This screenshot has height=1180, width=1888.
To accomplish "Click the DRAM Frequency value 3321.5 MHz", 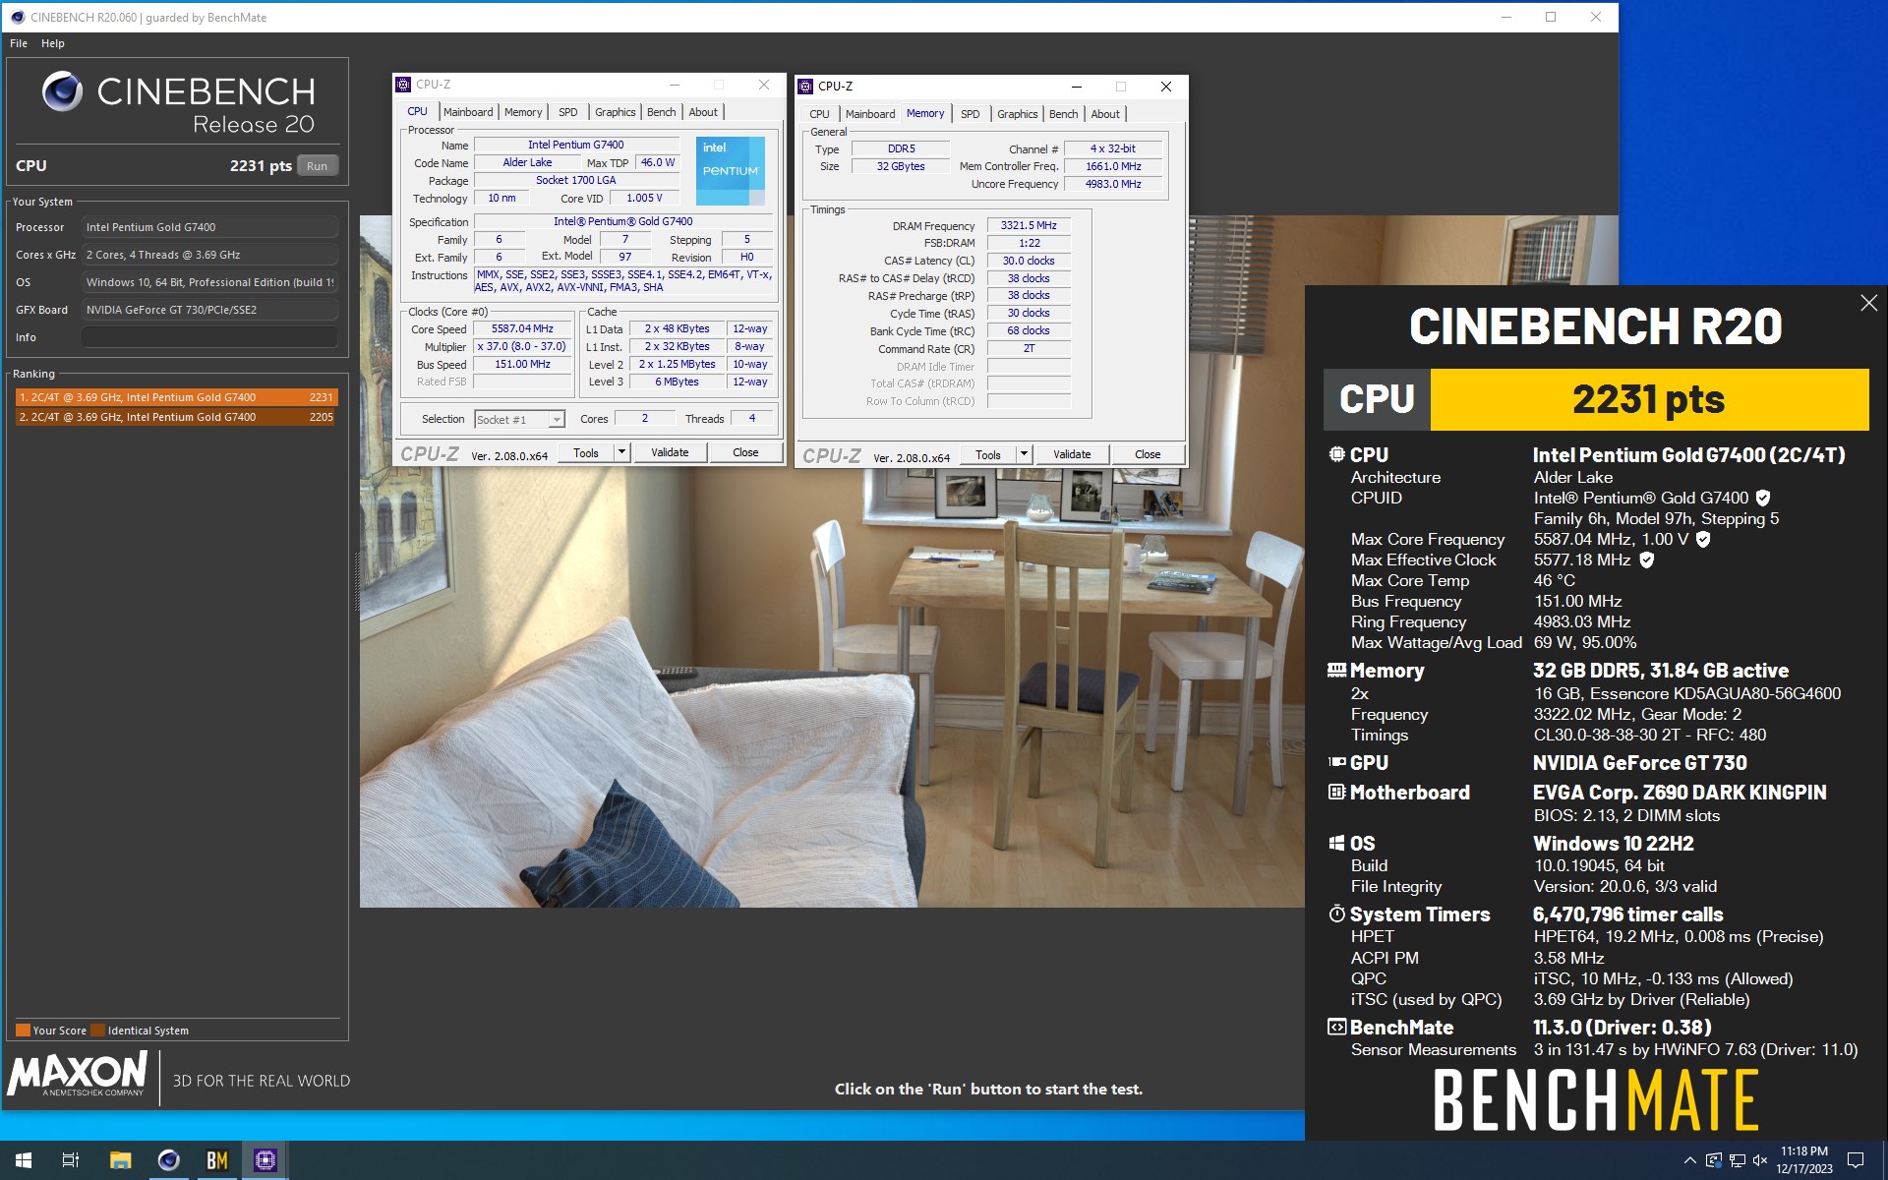I will 1029,226.
